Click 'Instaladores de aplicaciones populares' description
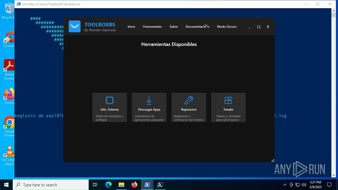This screenshot has height=190, width=338. (149, 118)
